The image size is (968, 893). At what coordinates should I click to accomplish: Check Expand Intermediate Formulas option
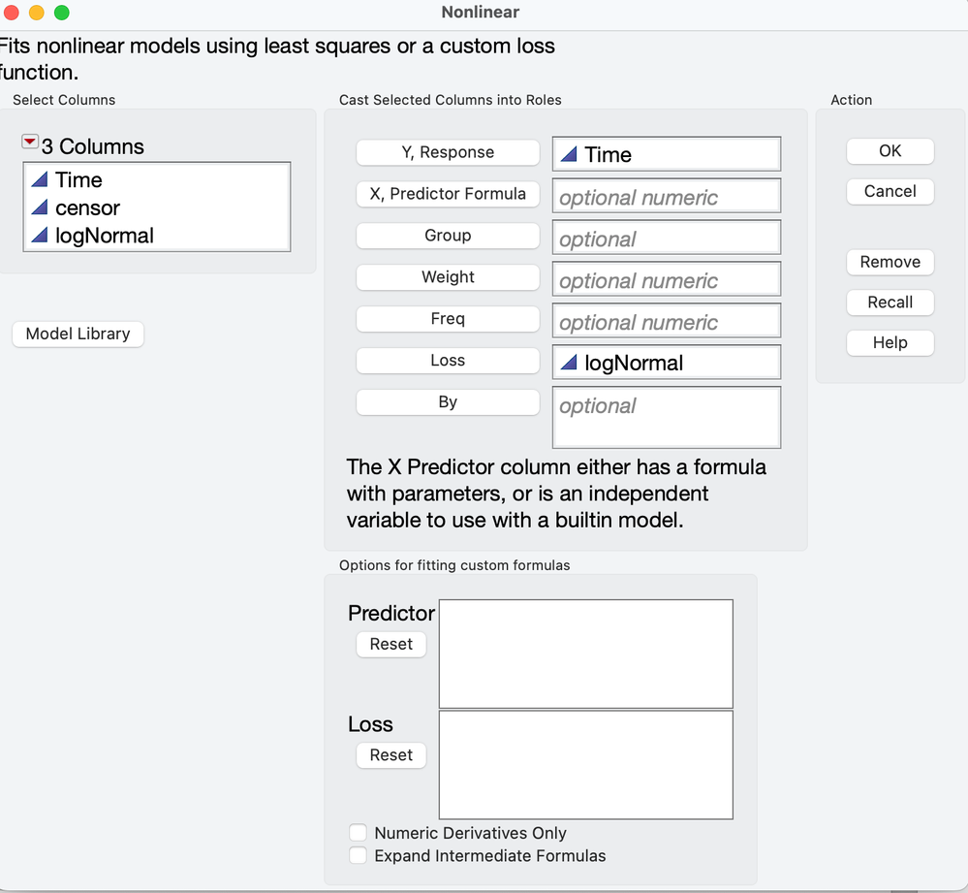359,855
